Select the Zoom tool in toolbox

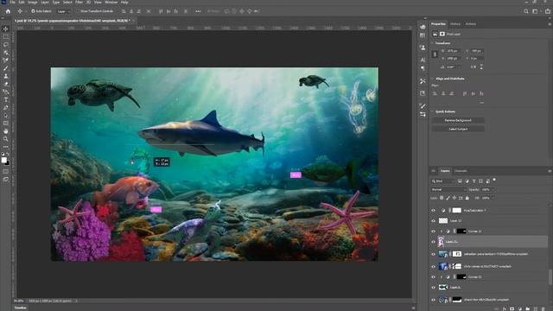pos(6,139)
